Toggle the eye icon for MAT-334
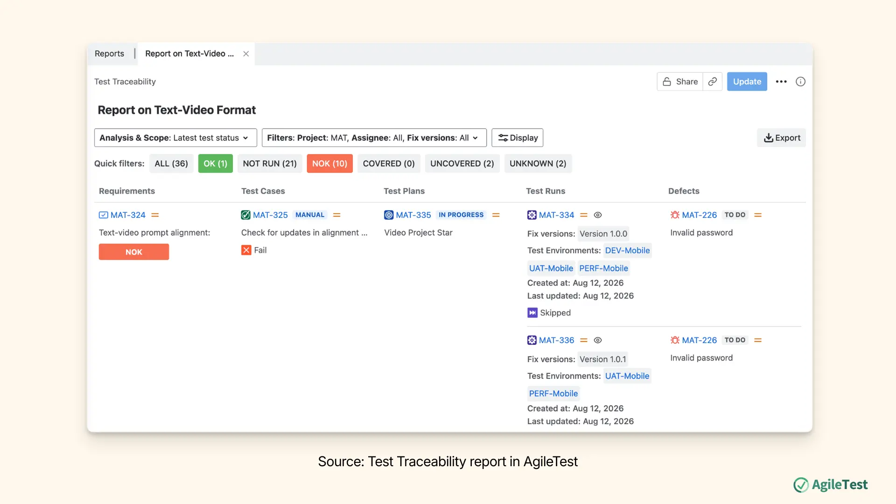 598,215
